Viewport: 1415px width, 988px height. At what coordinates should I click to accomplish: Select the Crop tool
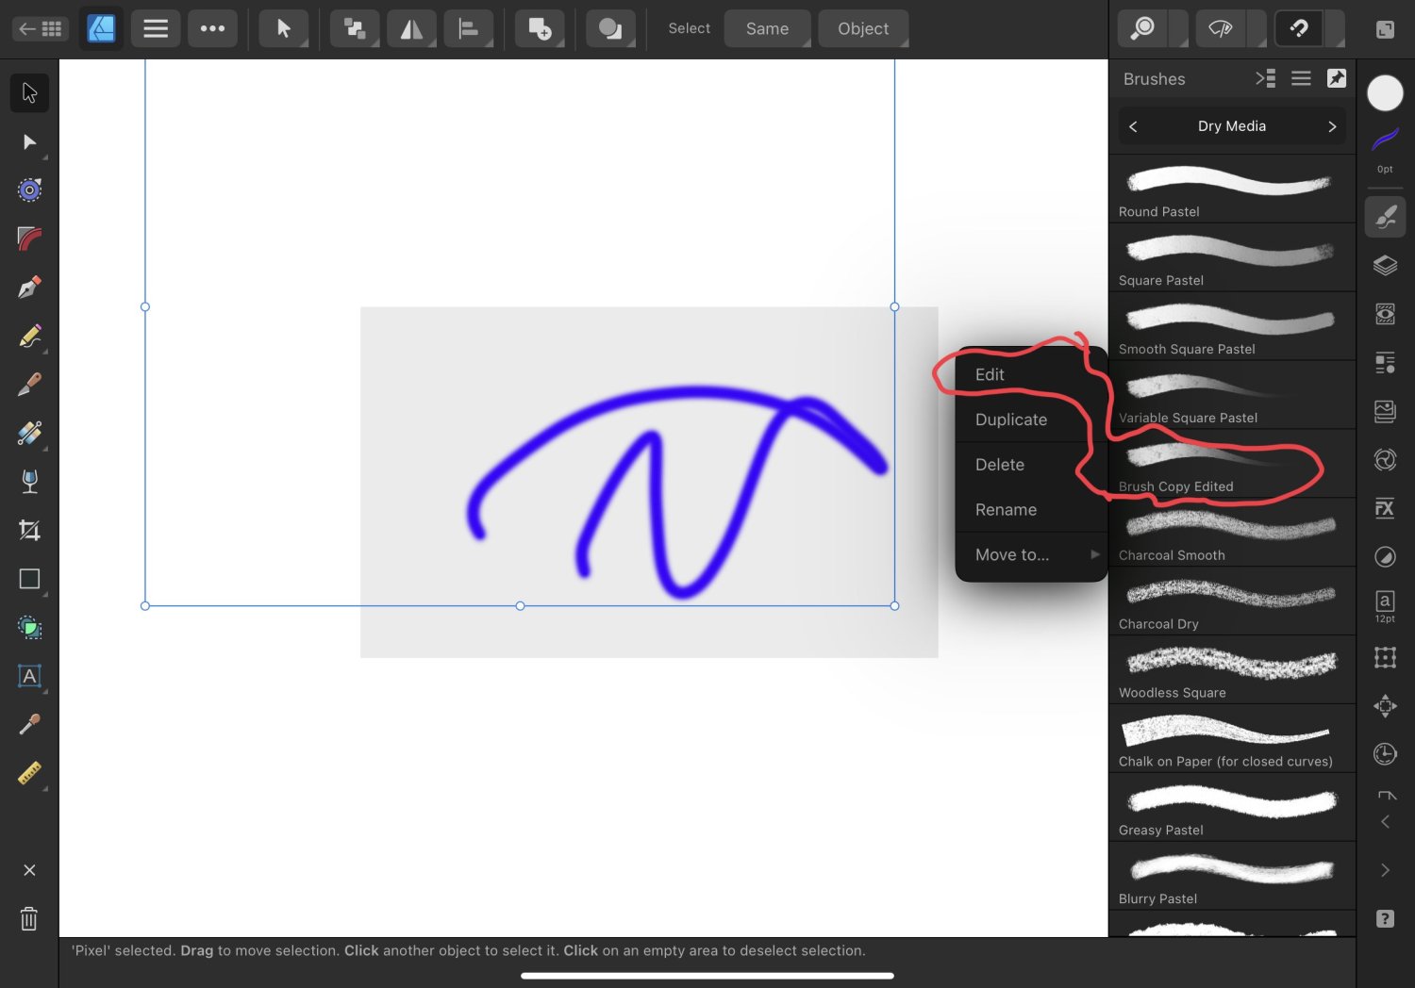28,530
